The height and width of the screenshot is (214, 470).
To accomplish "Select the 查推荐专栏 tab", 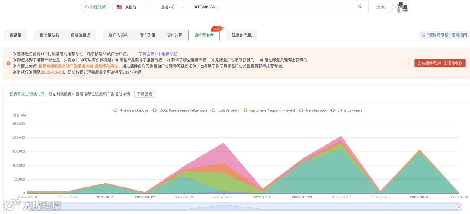I will pos(204,35).
